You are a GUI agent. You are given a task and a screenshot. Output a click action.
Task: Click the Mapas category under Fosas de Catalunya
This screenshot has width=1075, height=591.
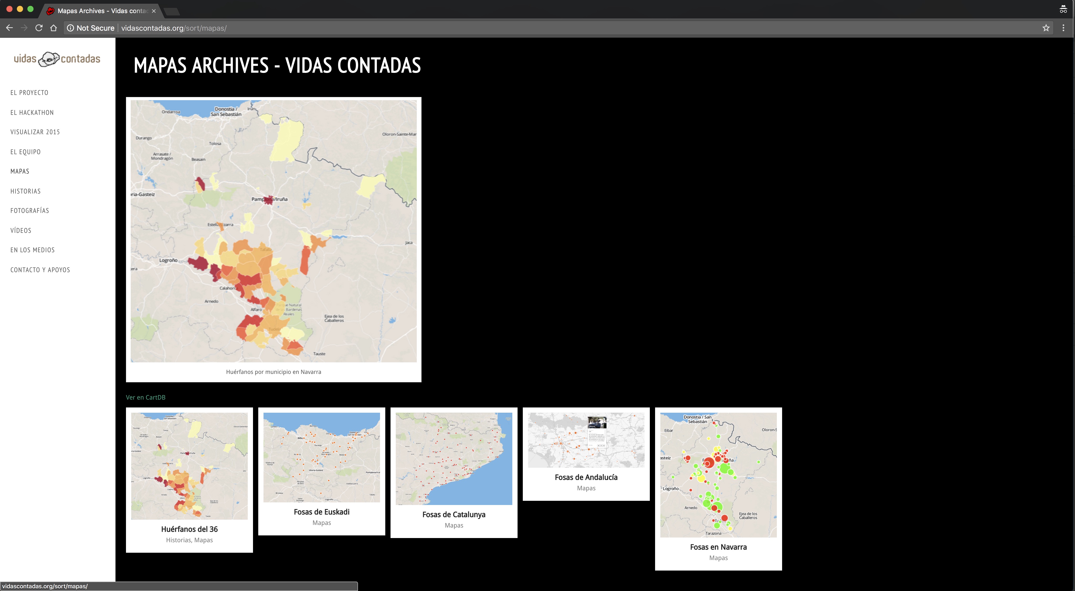(454, 525)
